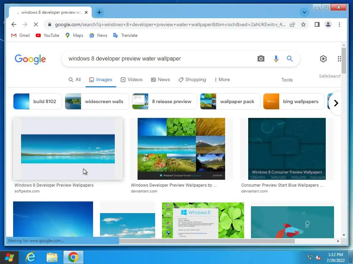This screenshot has height=264, width=353.
Task: Open the Windows Start menu
Action: 9,257
